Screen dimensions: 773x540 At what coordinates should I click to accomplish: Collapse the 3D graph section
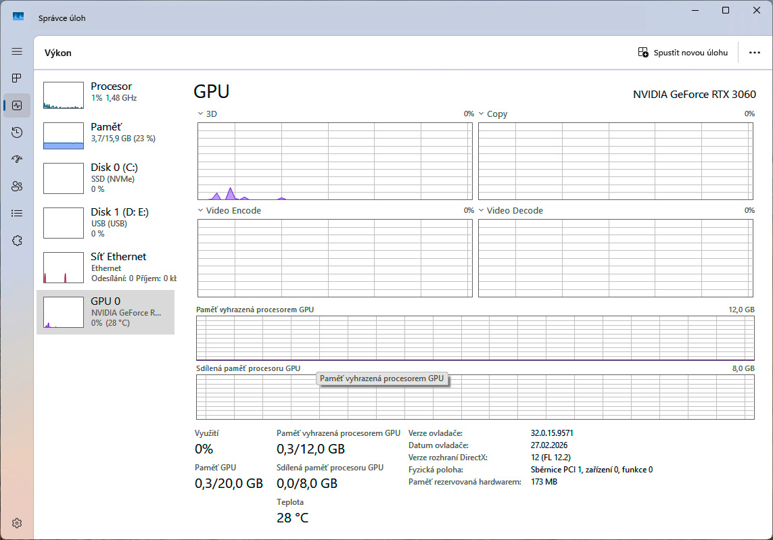[x=200, y=114]
